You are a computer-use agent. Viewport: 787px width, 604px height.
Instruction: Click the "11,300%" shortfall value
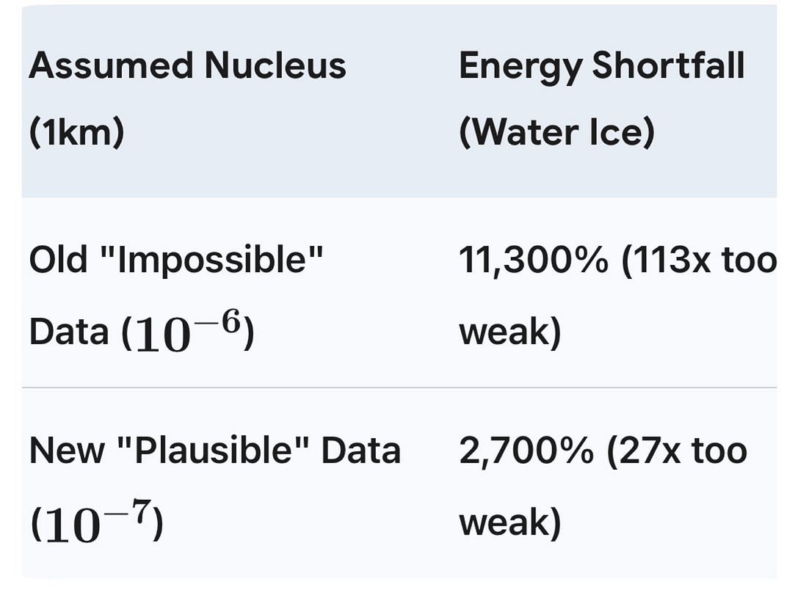click(534, 259)
